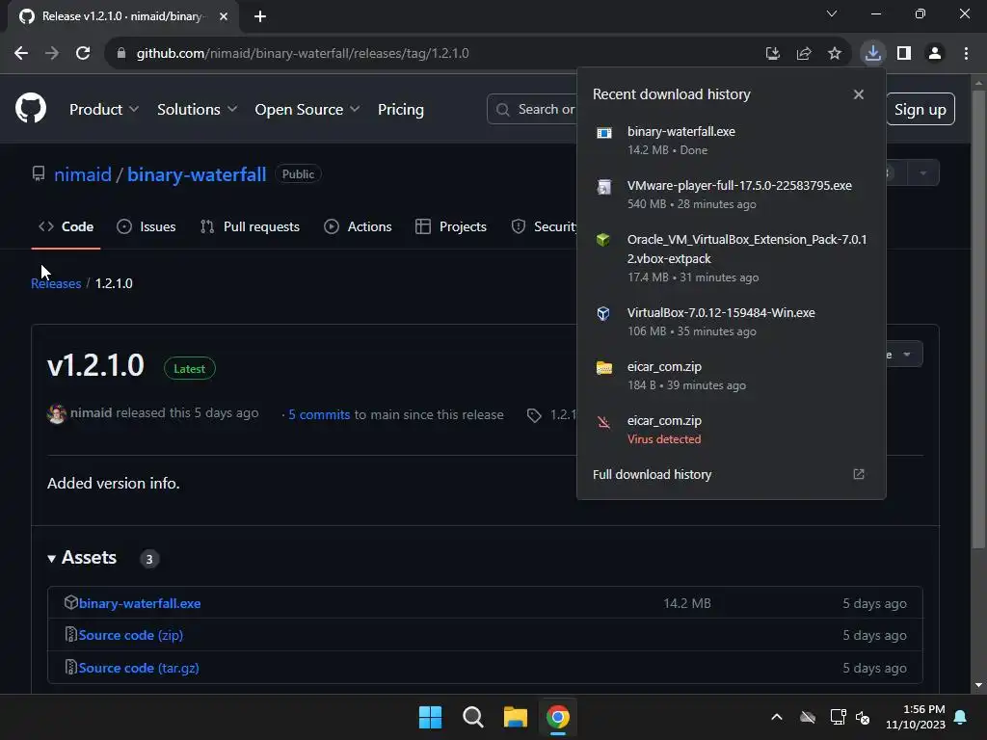Click the Chrome taskbar icon
987x740 pixels.
pos(558,717)
